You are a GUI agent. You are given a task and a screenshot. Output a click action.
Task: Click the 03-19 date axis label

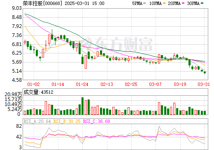coord(180,84)
